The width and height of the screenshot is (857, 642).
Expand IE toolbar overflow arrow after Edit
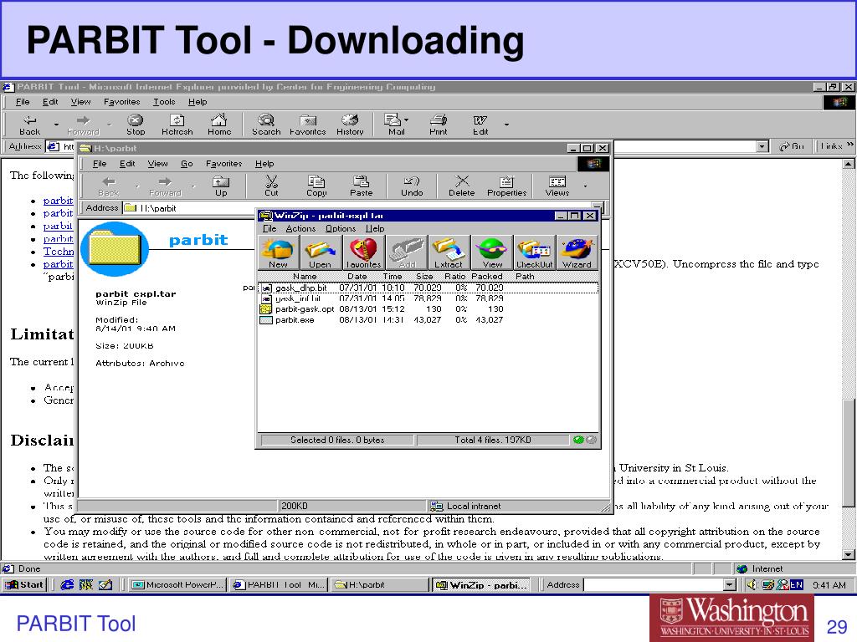click(506, 125)
